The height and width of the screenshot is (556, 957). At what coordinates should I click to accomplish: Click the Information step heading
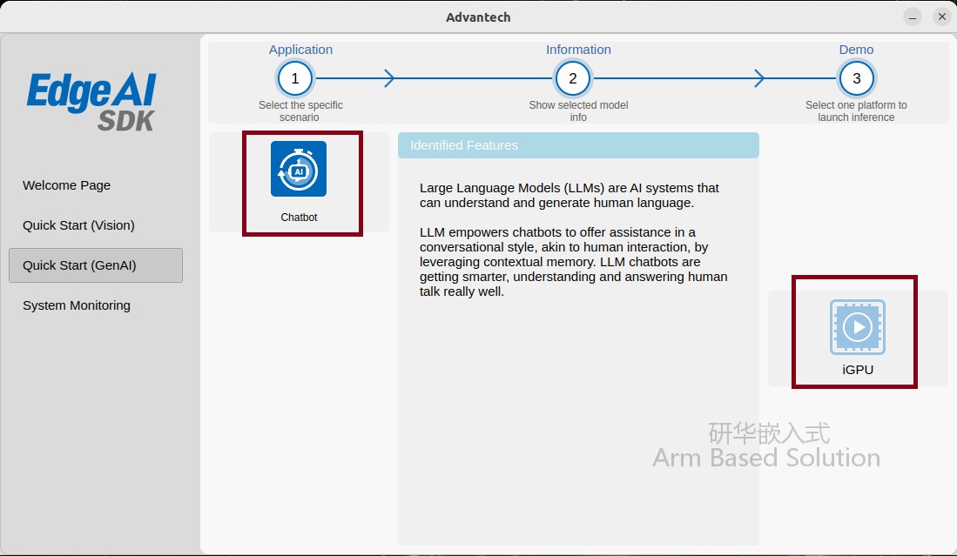578,50
